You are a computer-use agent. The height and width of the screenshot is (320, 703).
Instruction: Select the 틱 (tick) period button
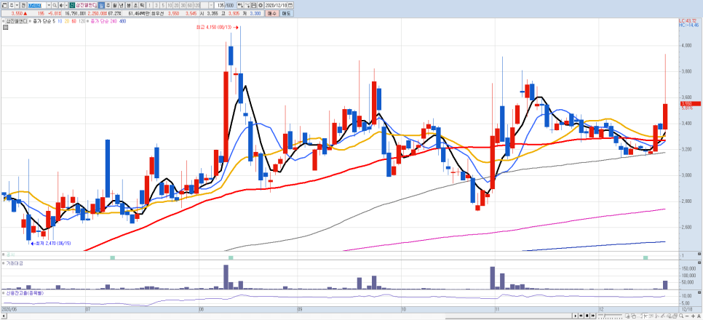pos(142,5)
